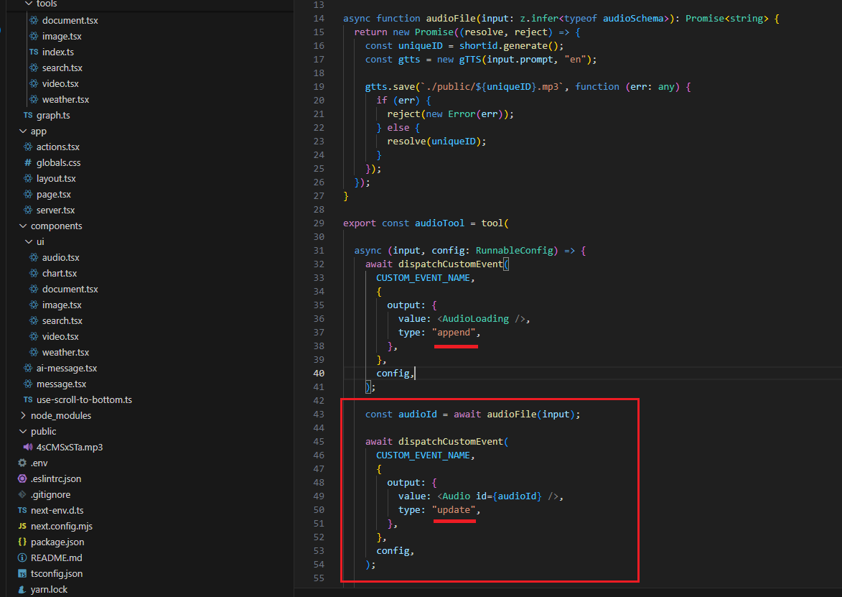Click the gear icon beside .env file
This screenshot has height=597, width=842.
[x=22, y=463]
